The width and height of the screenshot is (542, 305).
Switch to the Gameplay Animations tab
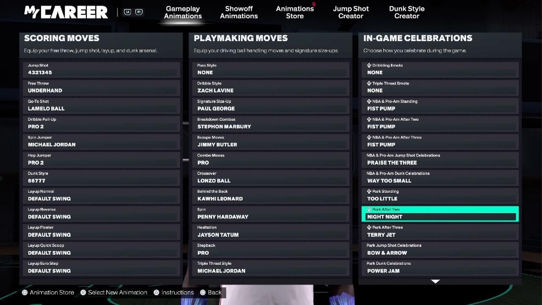[183, 12]
